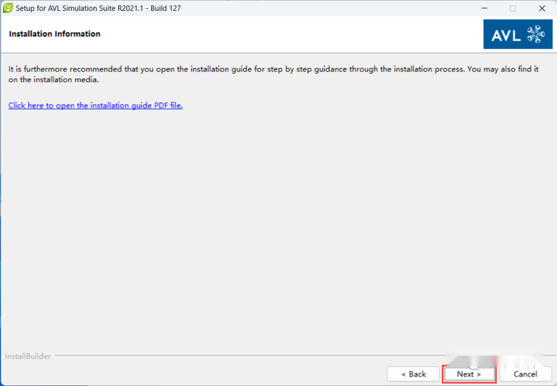Click the X icon at top right

pos(542,8)
